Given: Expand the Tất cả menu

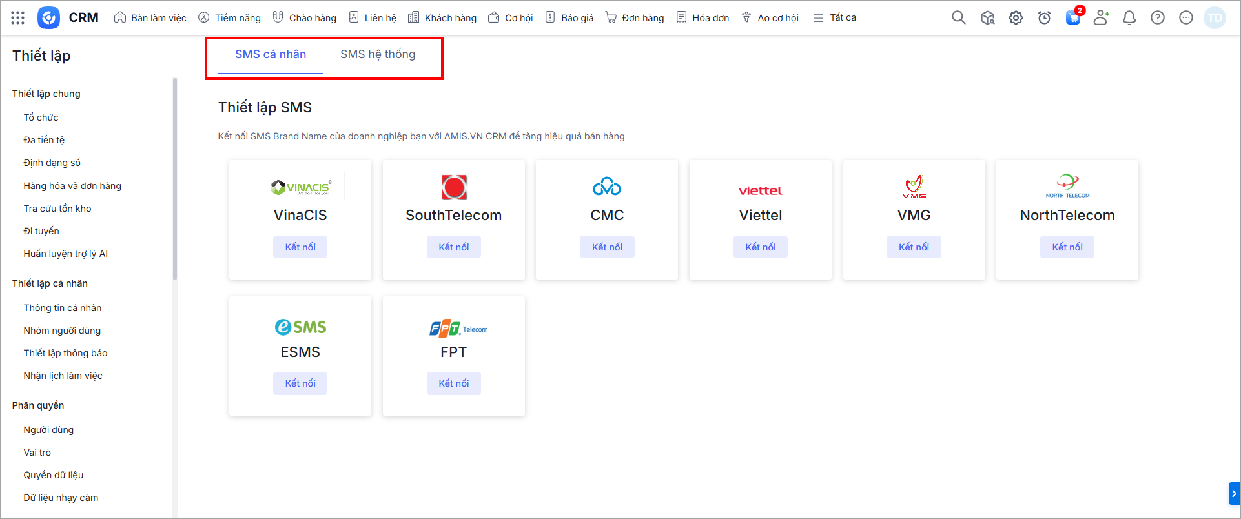Looking at the screenshot, I should [835, 17].
